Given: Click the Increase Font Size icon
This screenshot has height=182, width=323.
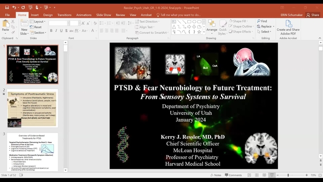Looking at the screenshot, I should click(x=83, y=23).
